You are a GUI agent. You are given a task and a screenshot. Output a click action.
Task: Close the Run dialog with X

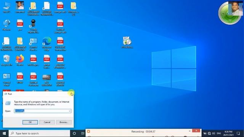tap(71, 94)
